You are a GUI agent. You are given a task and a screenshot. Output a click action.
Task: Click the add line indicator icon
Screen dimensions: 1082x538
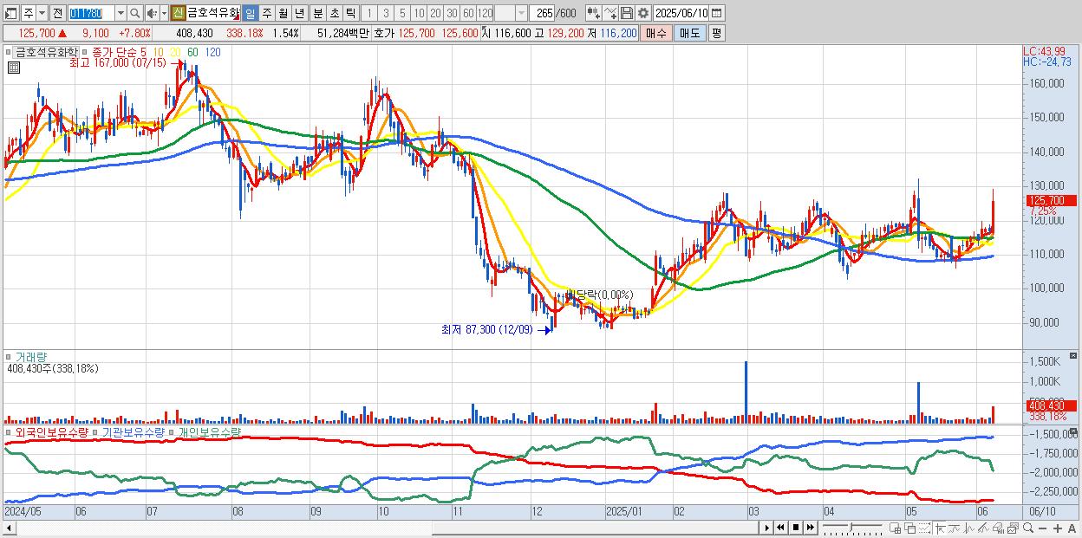click(610, 13)
